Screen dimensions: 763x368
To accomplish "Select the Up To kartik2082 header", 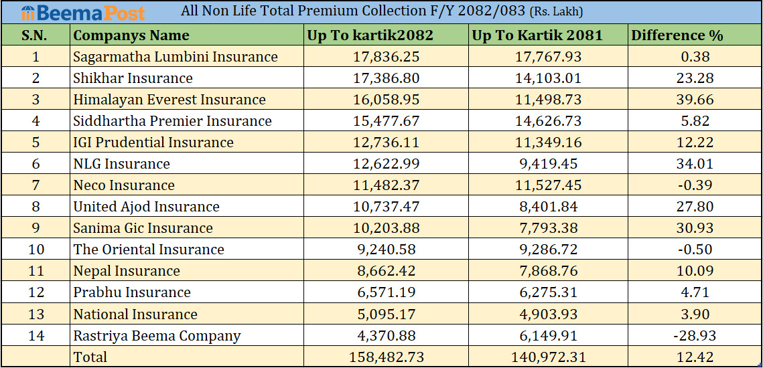I will pos(370,35).
